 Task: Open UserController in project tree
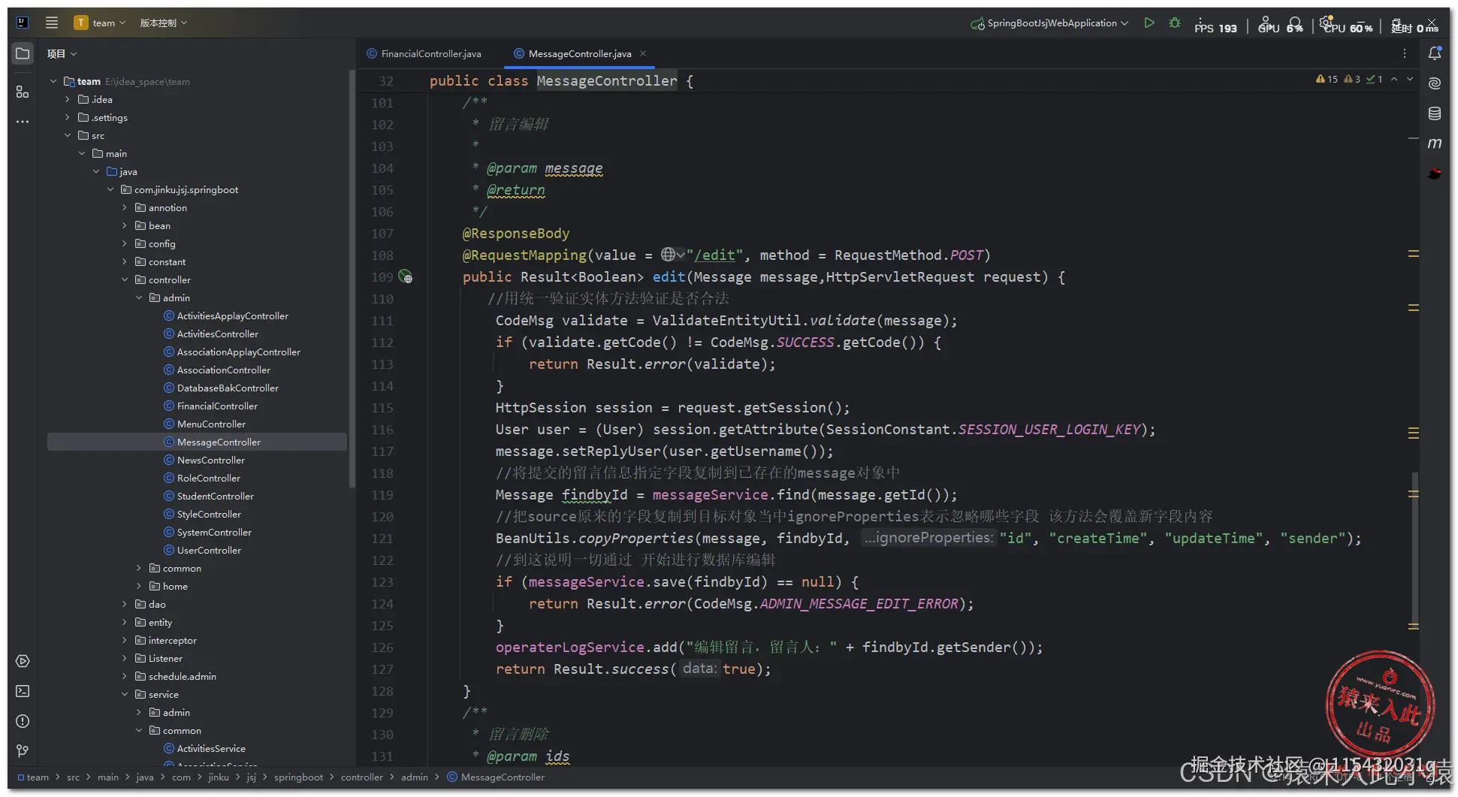click(209, 550)
